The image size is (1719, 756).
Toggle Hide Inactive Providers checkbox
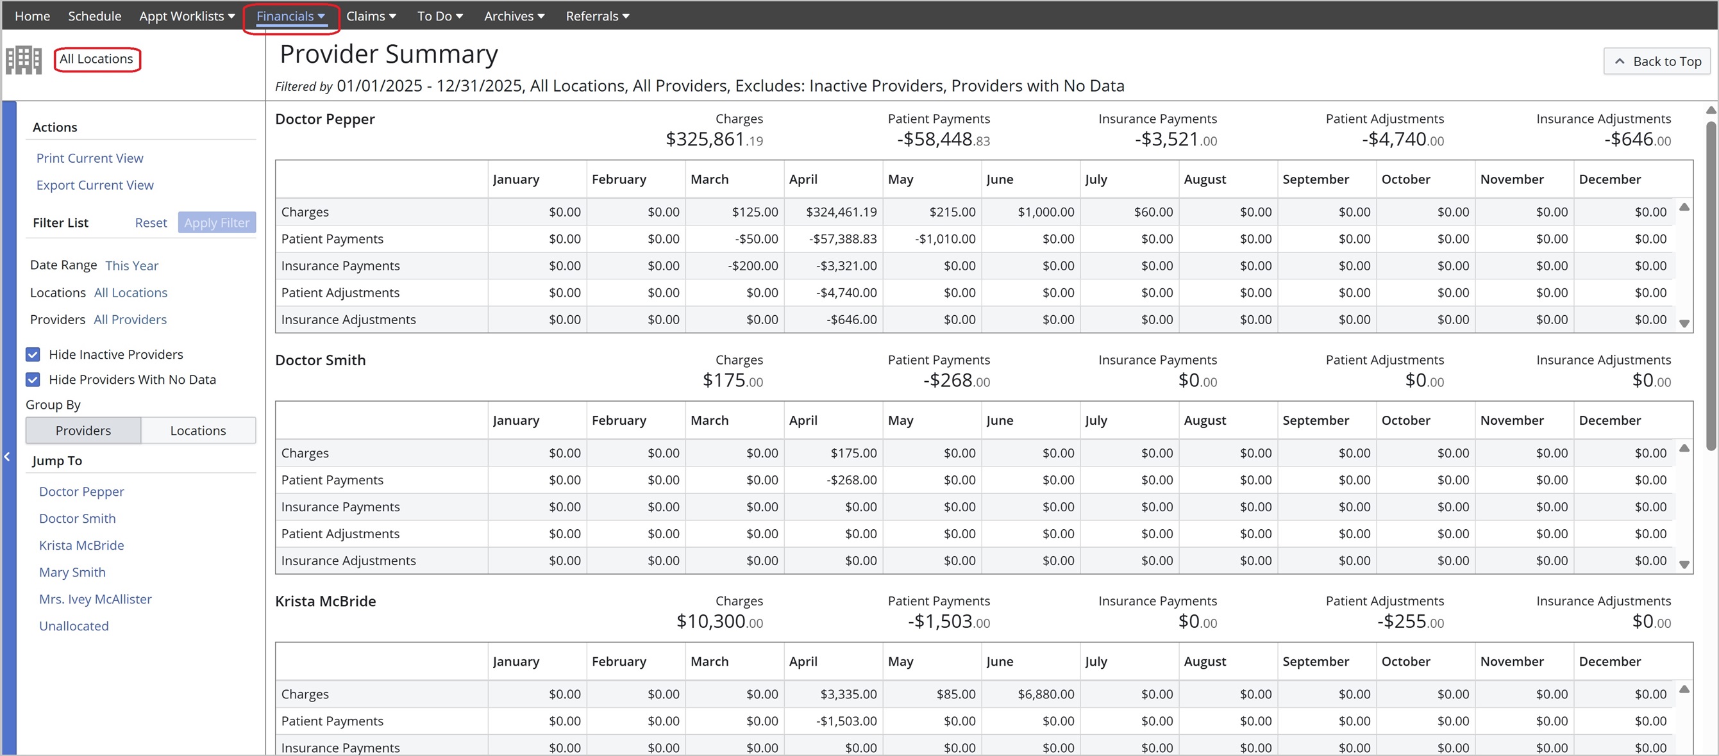tap(33, 355)
